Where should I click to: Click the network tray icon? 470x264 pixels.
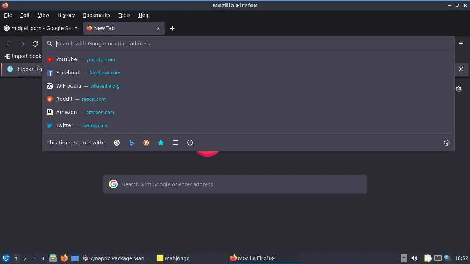click(x=438, y=258)
